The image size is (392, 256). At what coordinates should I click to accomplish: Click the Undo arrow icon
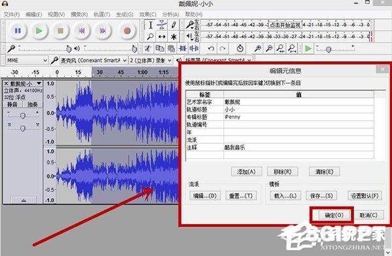click(x=211, y=48)
